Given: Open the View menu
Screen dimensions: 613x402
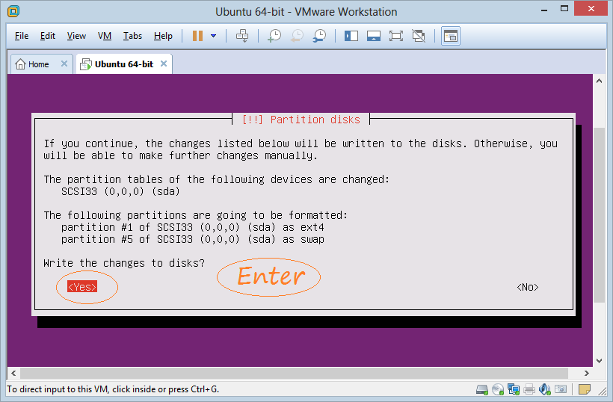Looking at the screenshot, I should pyautogui.click(x=76, y=36).
